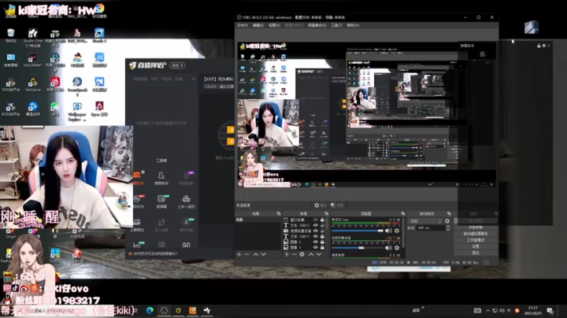Open 视频采集设备 mixer settings gear
Viewport: 567px width, 318px height.
coord(397,248)
